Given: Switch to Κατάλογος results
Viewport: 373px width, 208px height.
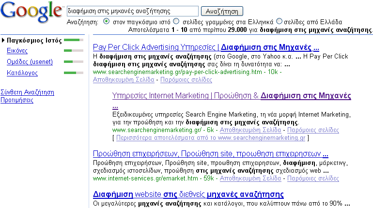Looking at the screenshot, I should click(x=22, y=73).
